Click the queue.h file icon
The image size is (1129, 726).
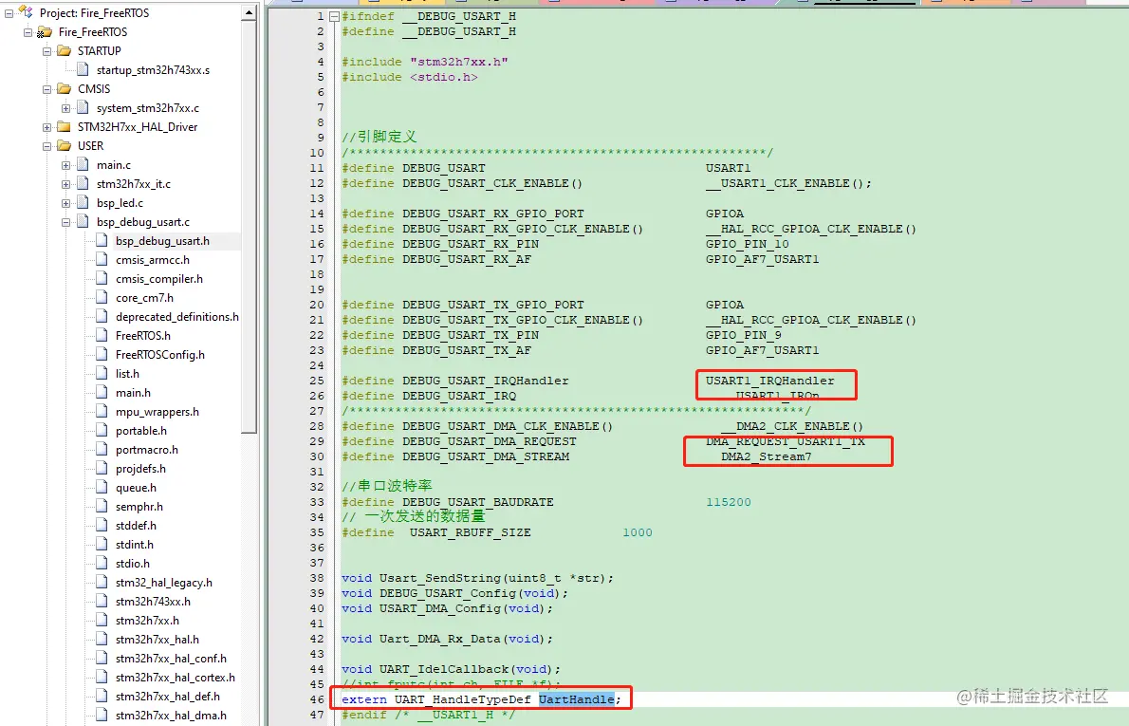[102, 487]
